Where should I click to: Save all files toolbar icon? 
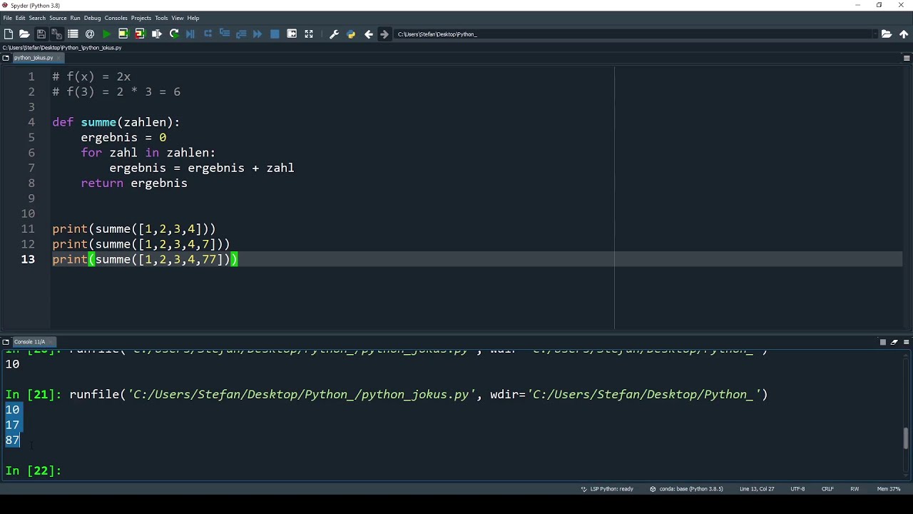56,34
